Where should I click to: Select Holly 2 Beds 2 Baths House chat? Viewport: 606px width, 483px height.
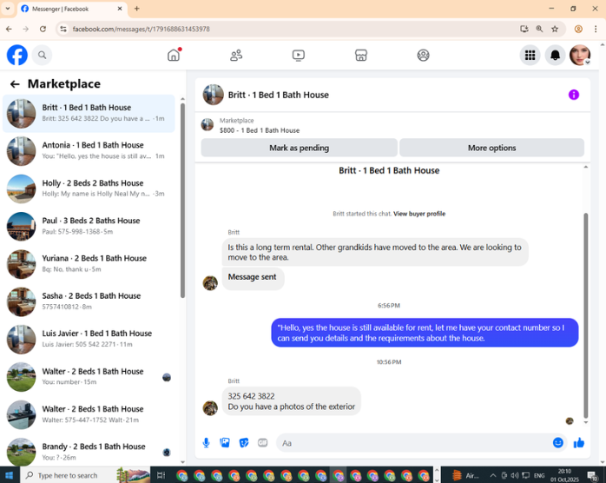click(x=89, y=189)
